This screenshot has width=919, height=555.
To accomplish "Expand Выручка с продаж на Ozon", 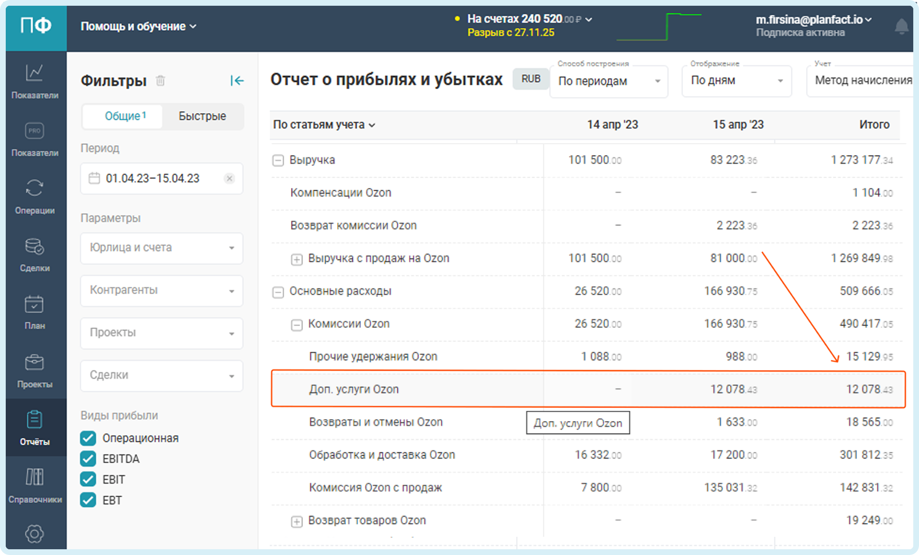I will (x=297, y=259).
